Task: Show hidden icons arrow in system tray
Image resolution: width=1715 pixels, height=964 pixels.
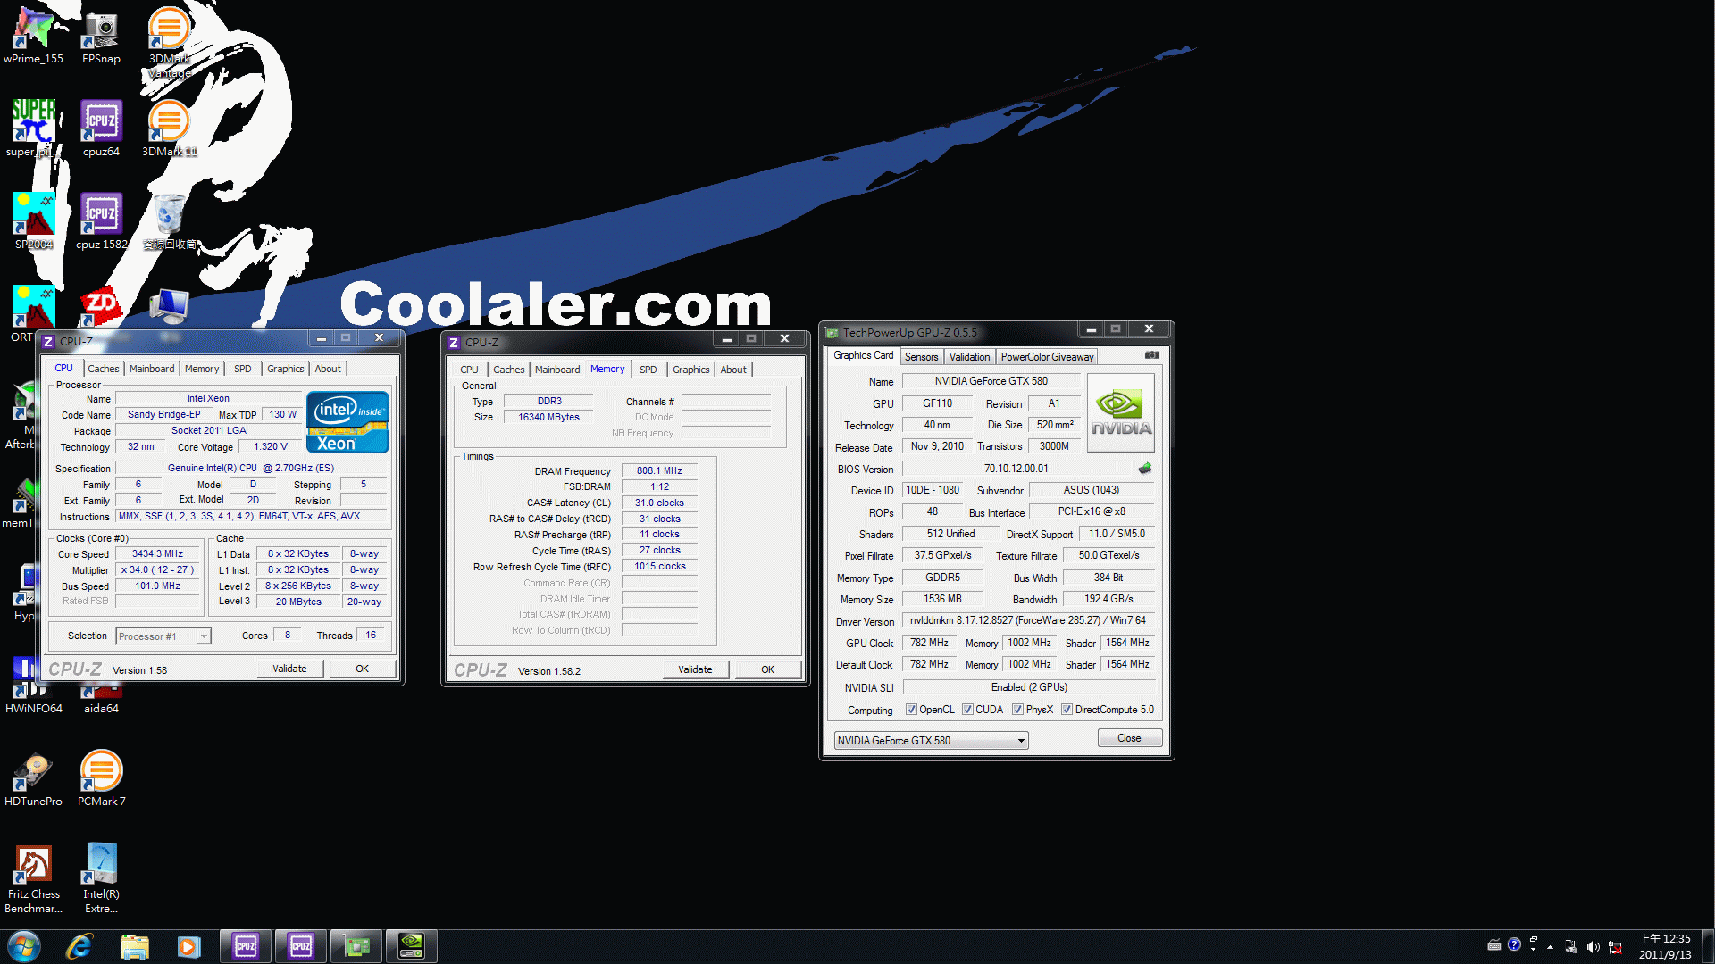Action: tap(1550, 946)
